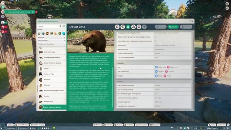The width and height of the screenshot is (231, 130).
Task: Open the notification link icon for Meerkat alert
Action: tap(33, 12)
